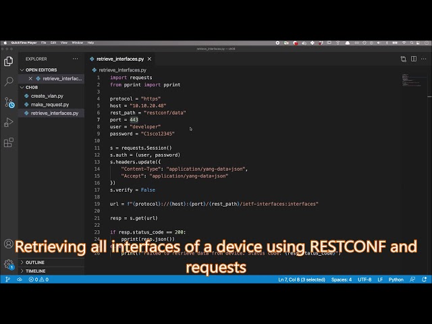Open the Window menu

[x=78, y=43]
